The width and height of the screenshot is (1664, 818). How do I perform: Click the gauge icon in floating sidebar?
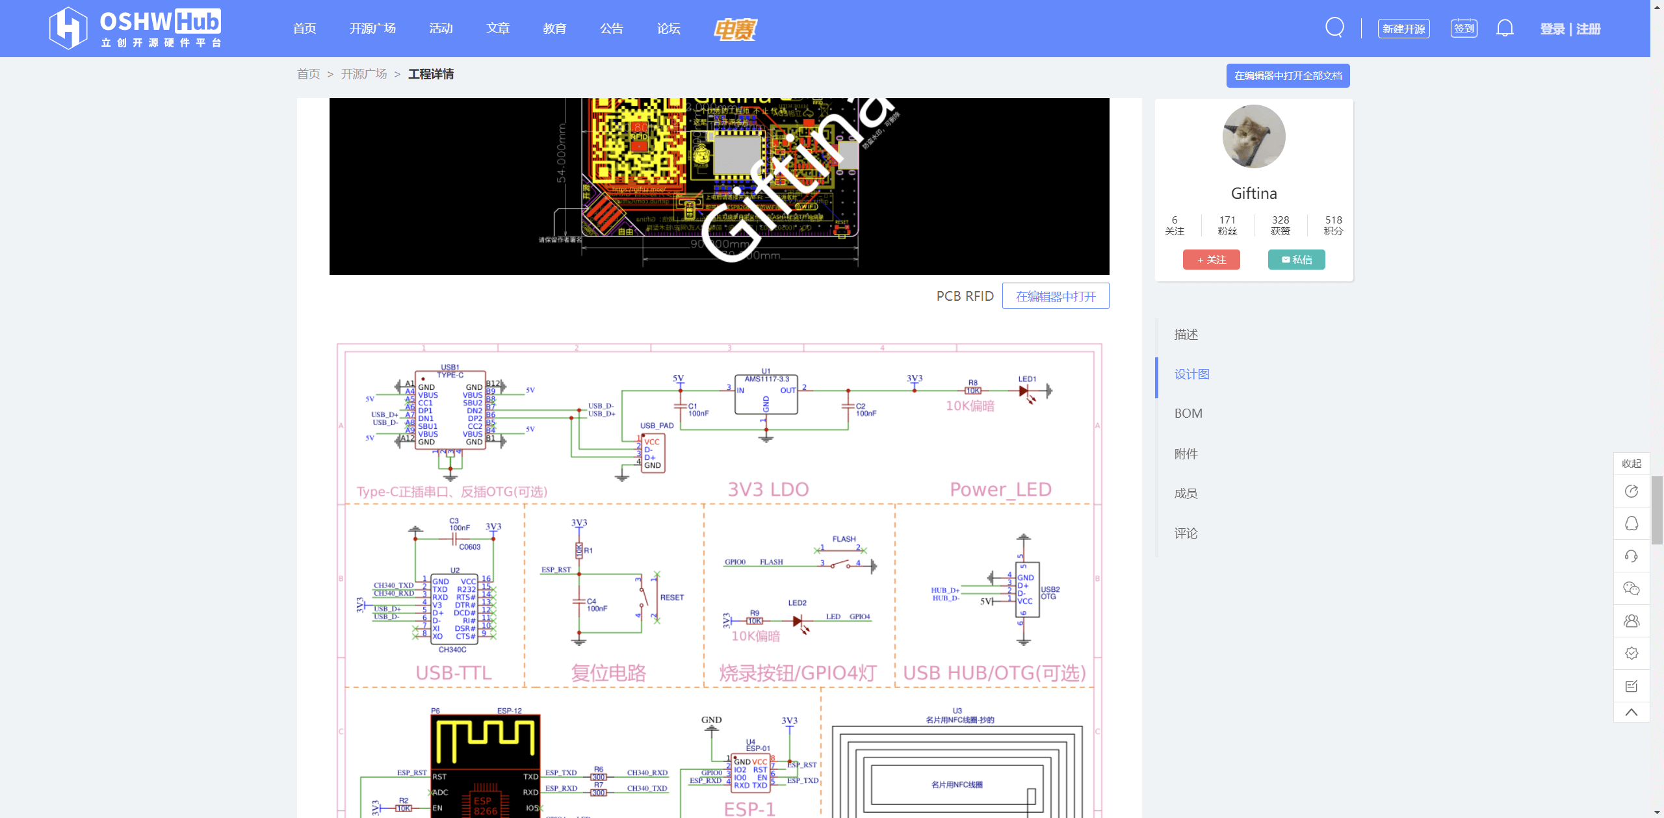(1631, 491)
